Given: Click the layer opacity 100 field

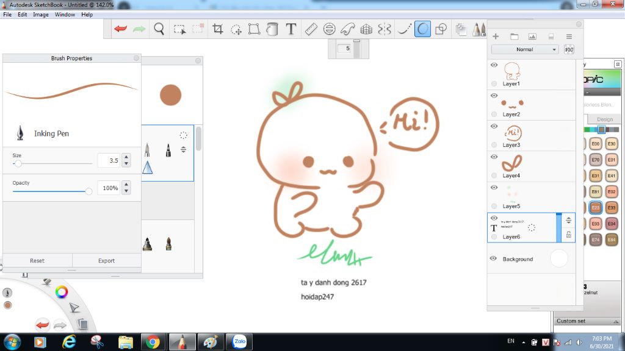Looking at the screenshot, I should click(x=569, y=49).
